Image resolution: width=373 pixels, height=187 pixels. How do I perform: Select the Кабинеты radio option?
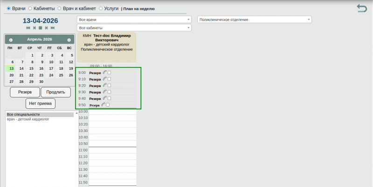tap(31, 8)
